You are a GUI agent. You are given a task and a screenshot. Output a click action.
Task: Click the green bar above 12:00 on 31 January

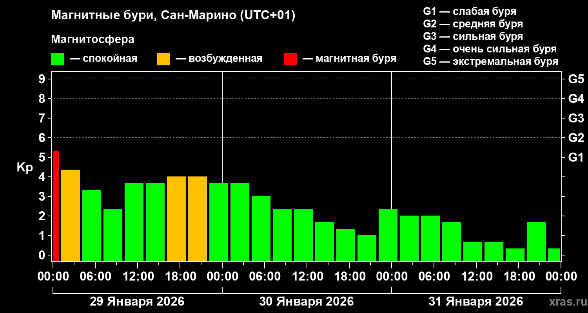[x=473, y=252]
